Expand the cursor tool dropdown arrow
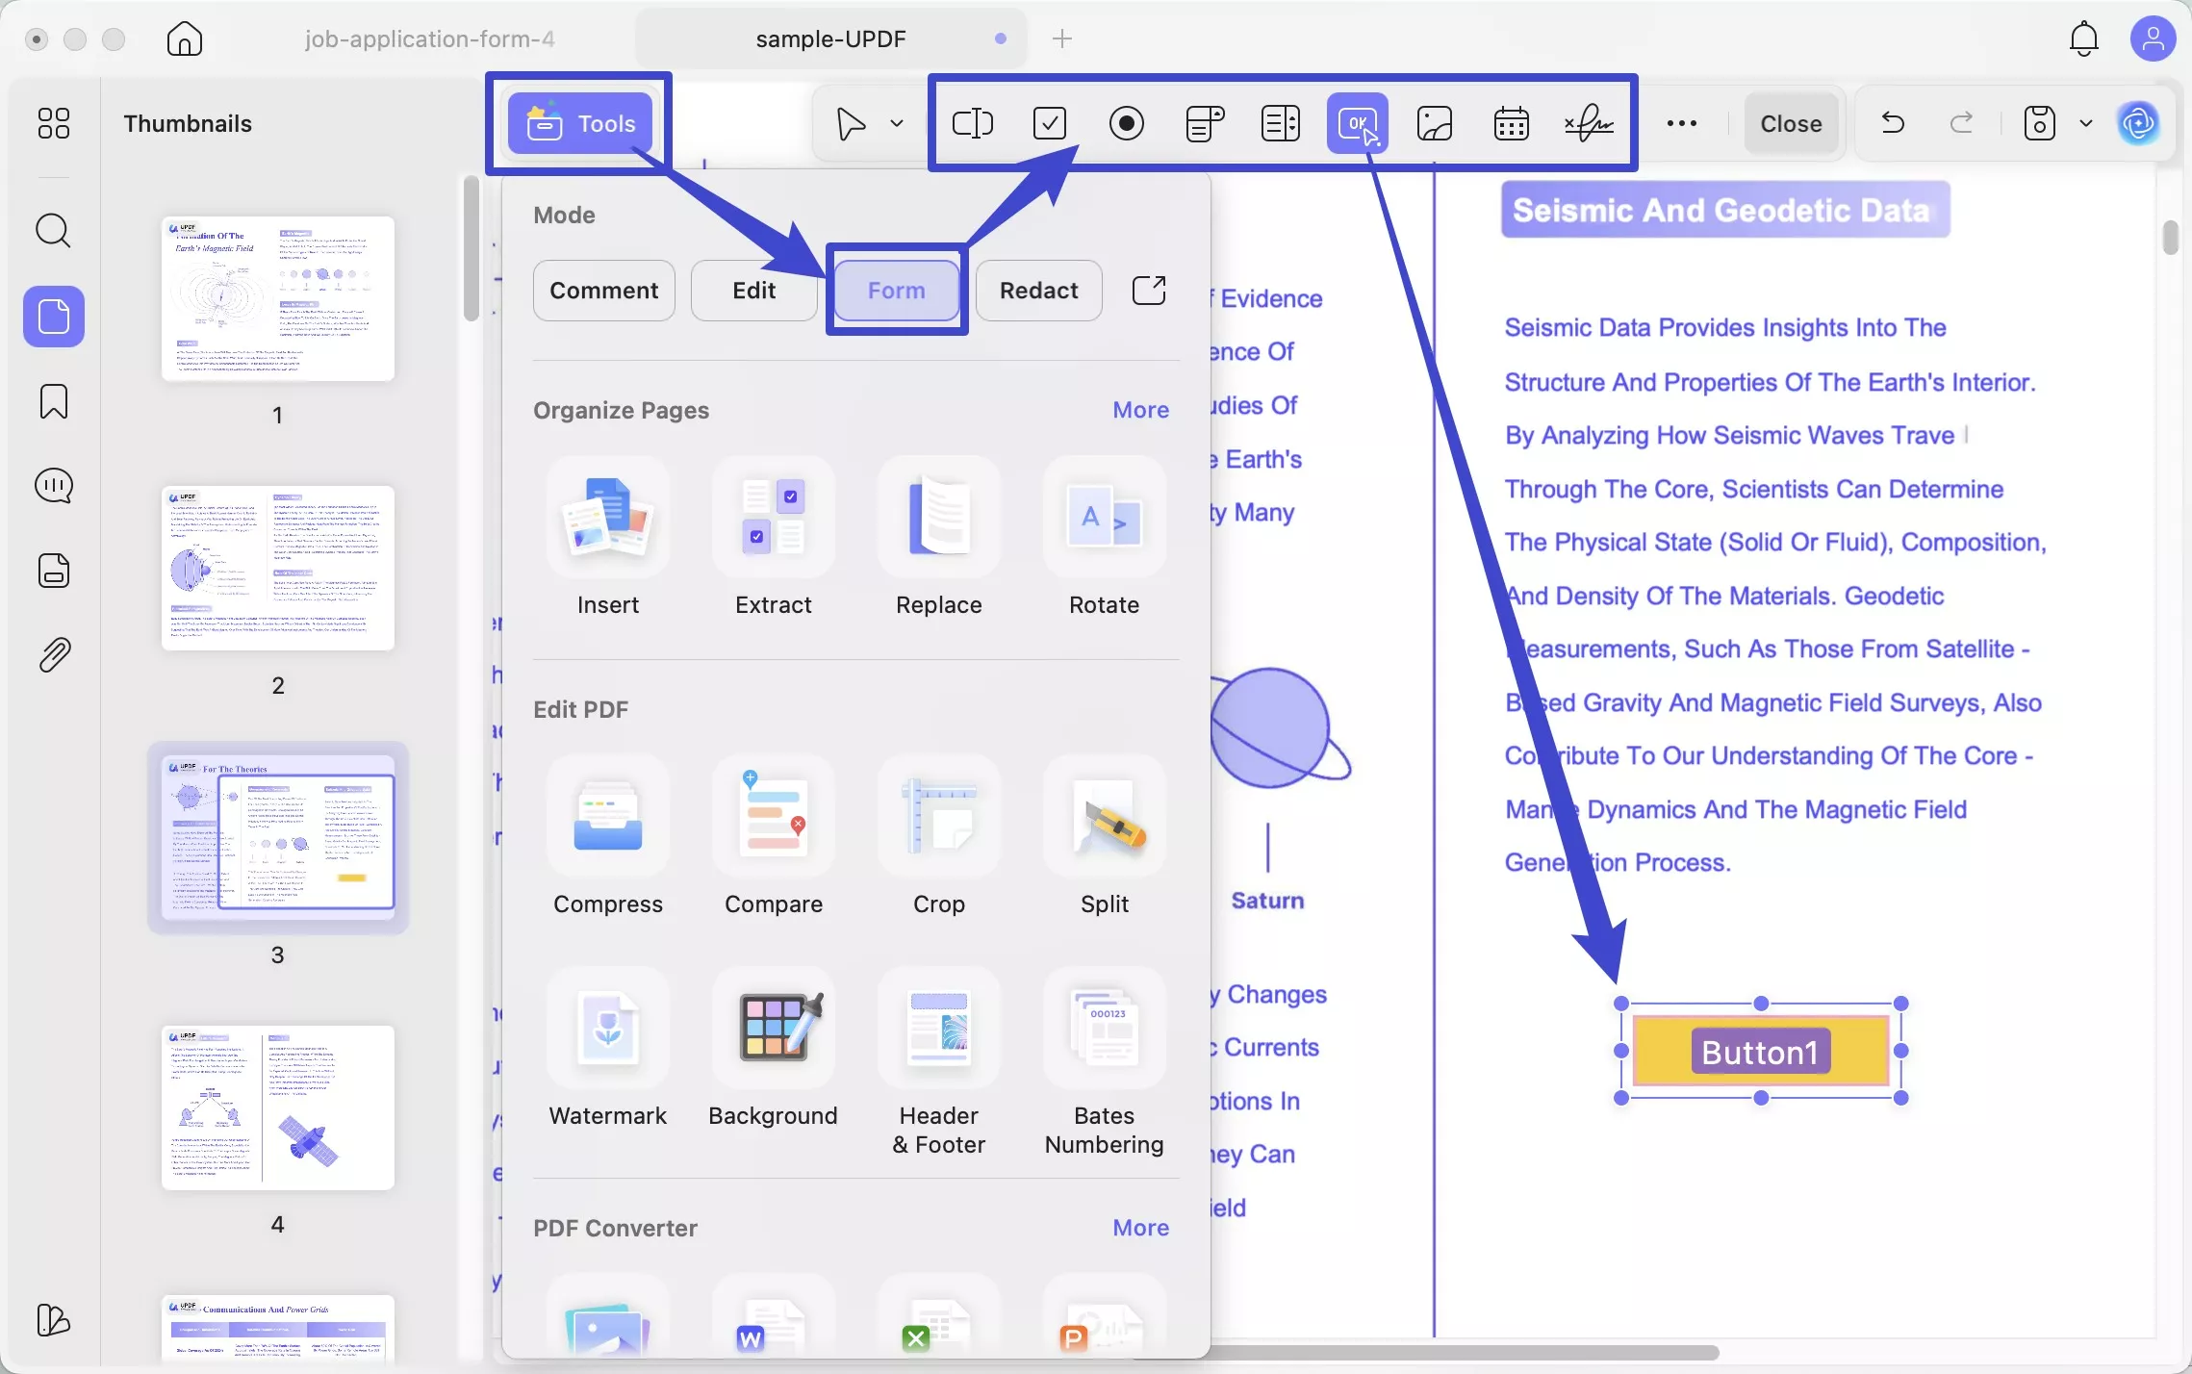The height and width of the screenshot is (1374, 2192). pyautogui.click(x=897, y=123)
